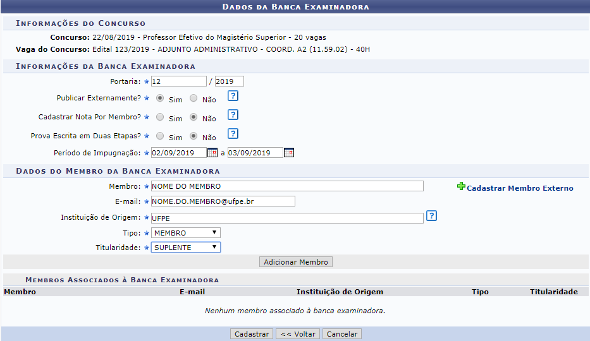Image resolution: width=590 pixels, height=341 pixels.
Task: Click the Cancelar button
Action: (x=341, y=334)
